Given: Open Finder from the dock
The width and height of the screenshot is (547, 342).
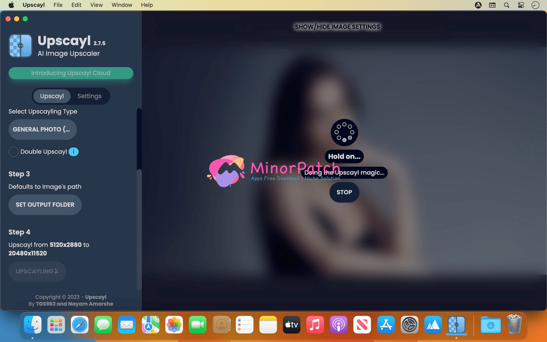Looking at the screenshot, I should click(33, 325).
